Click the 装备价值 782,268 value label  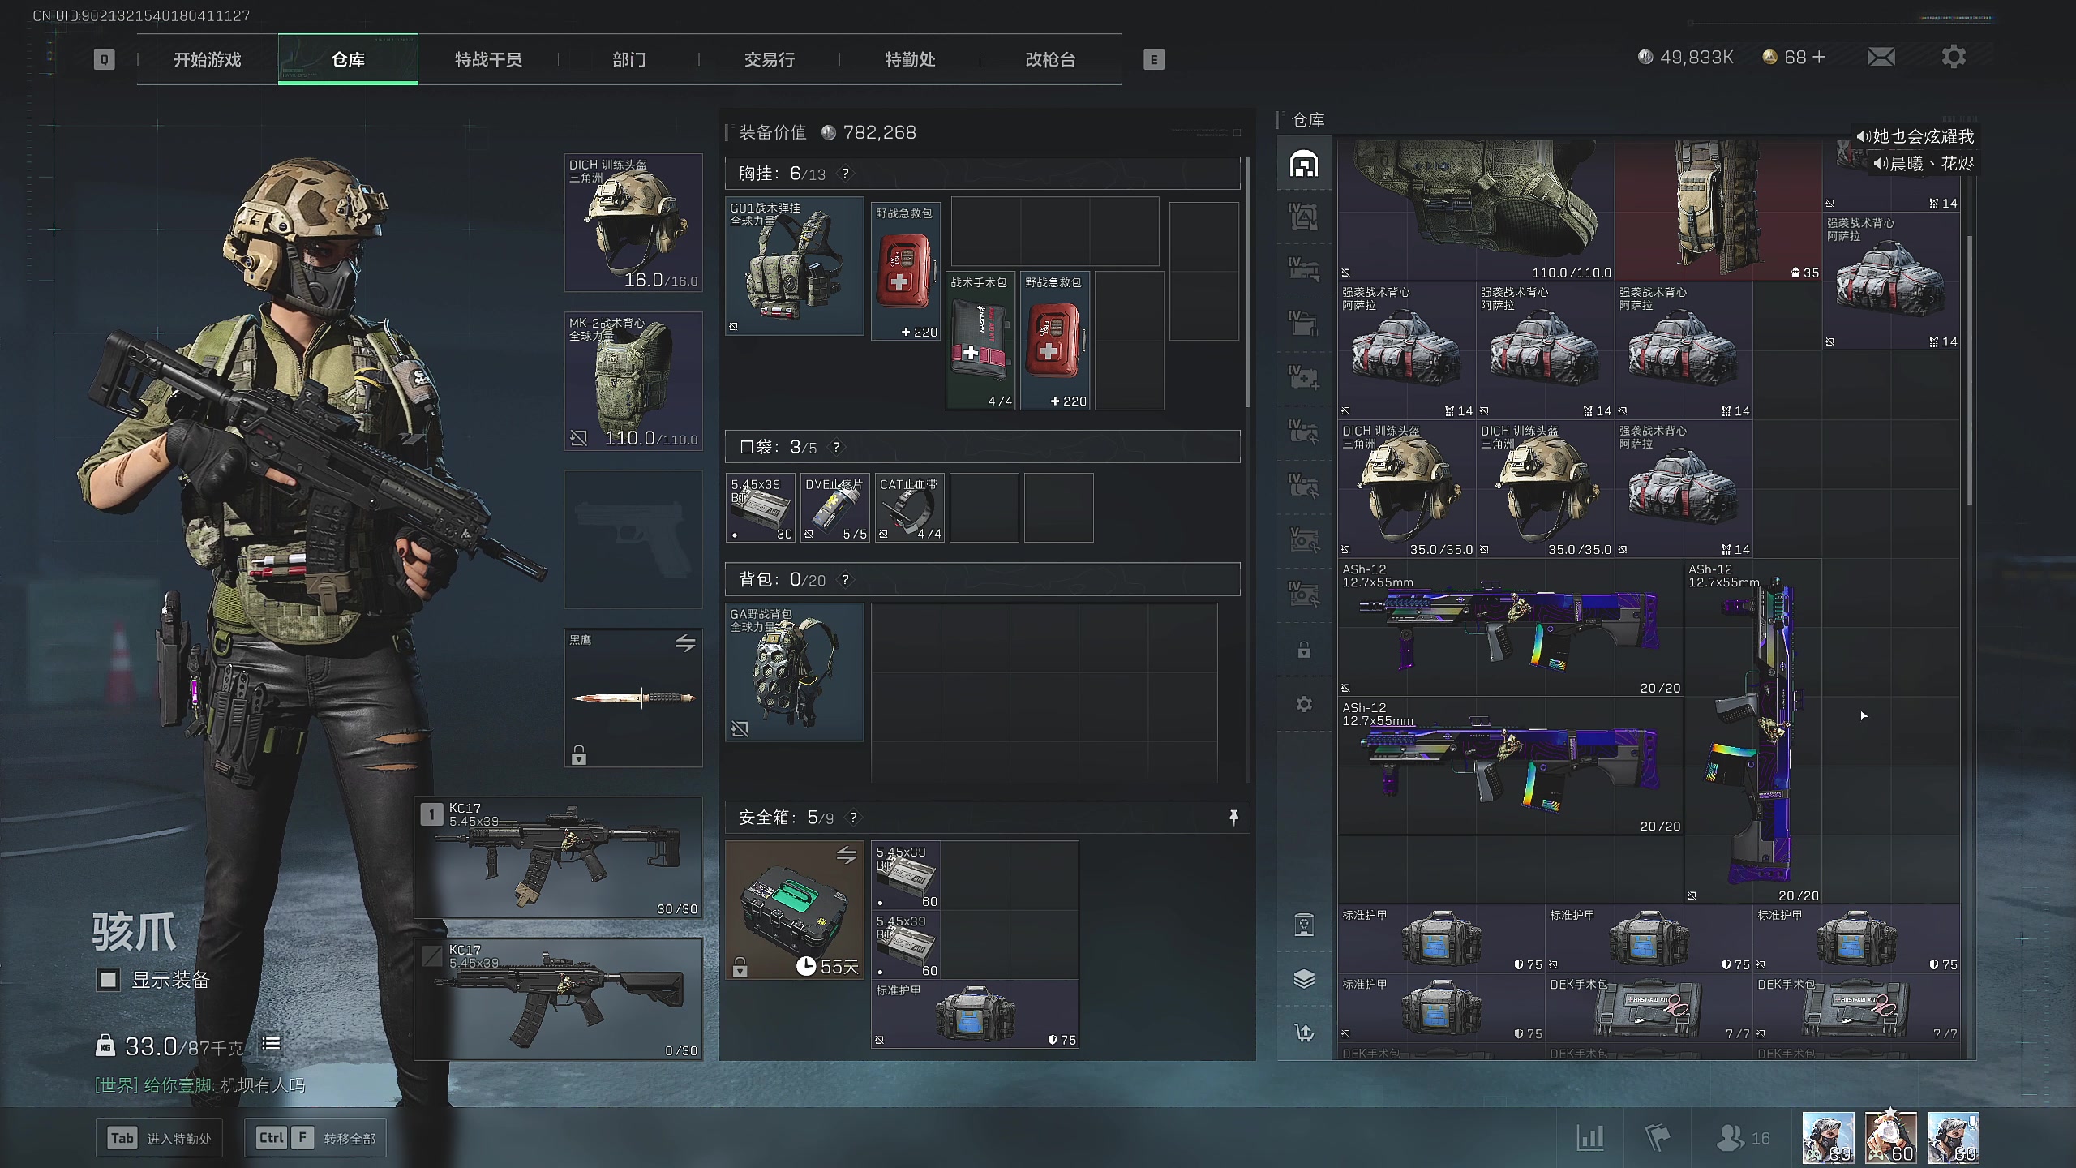pyautogui.click(x=828, y=132)
